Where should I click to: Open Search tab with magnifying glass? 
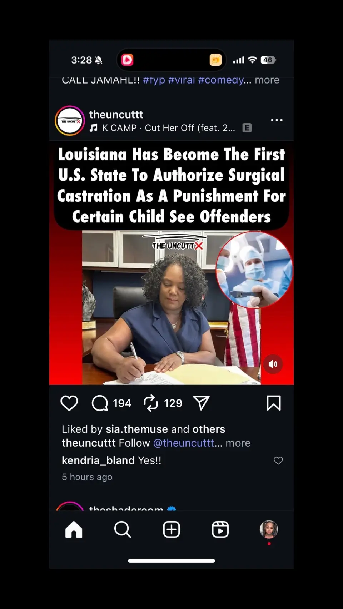click(123, 529)
